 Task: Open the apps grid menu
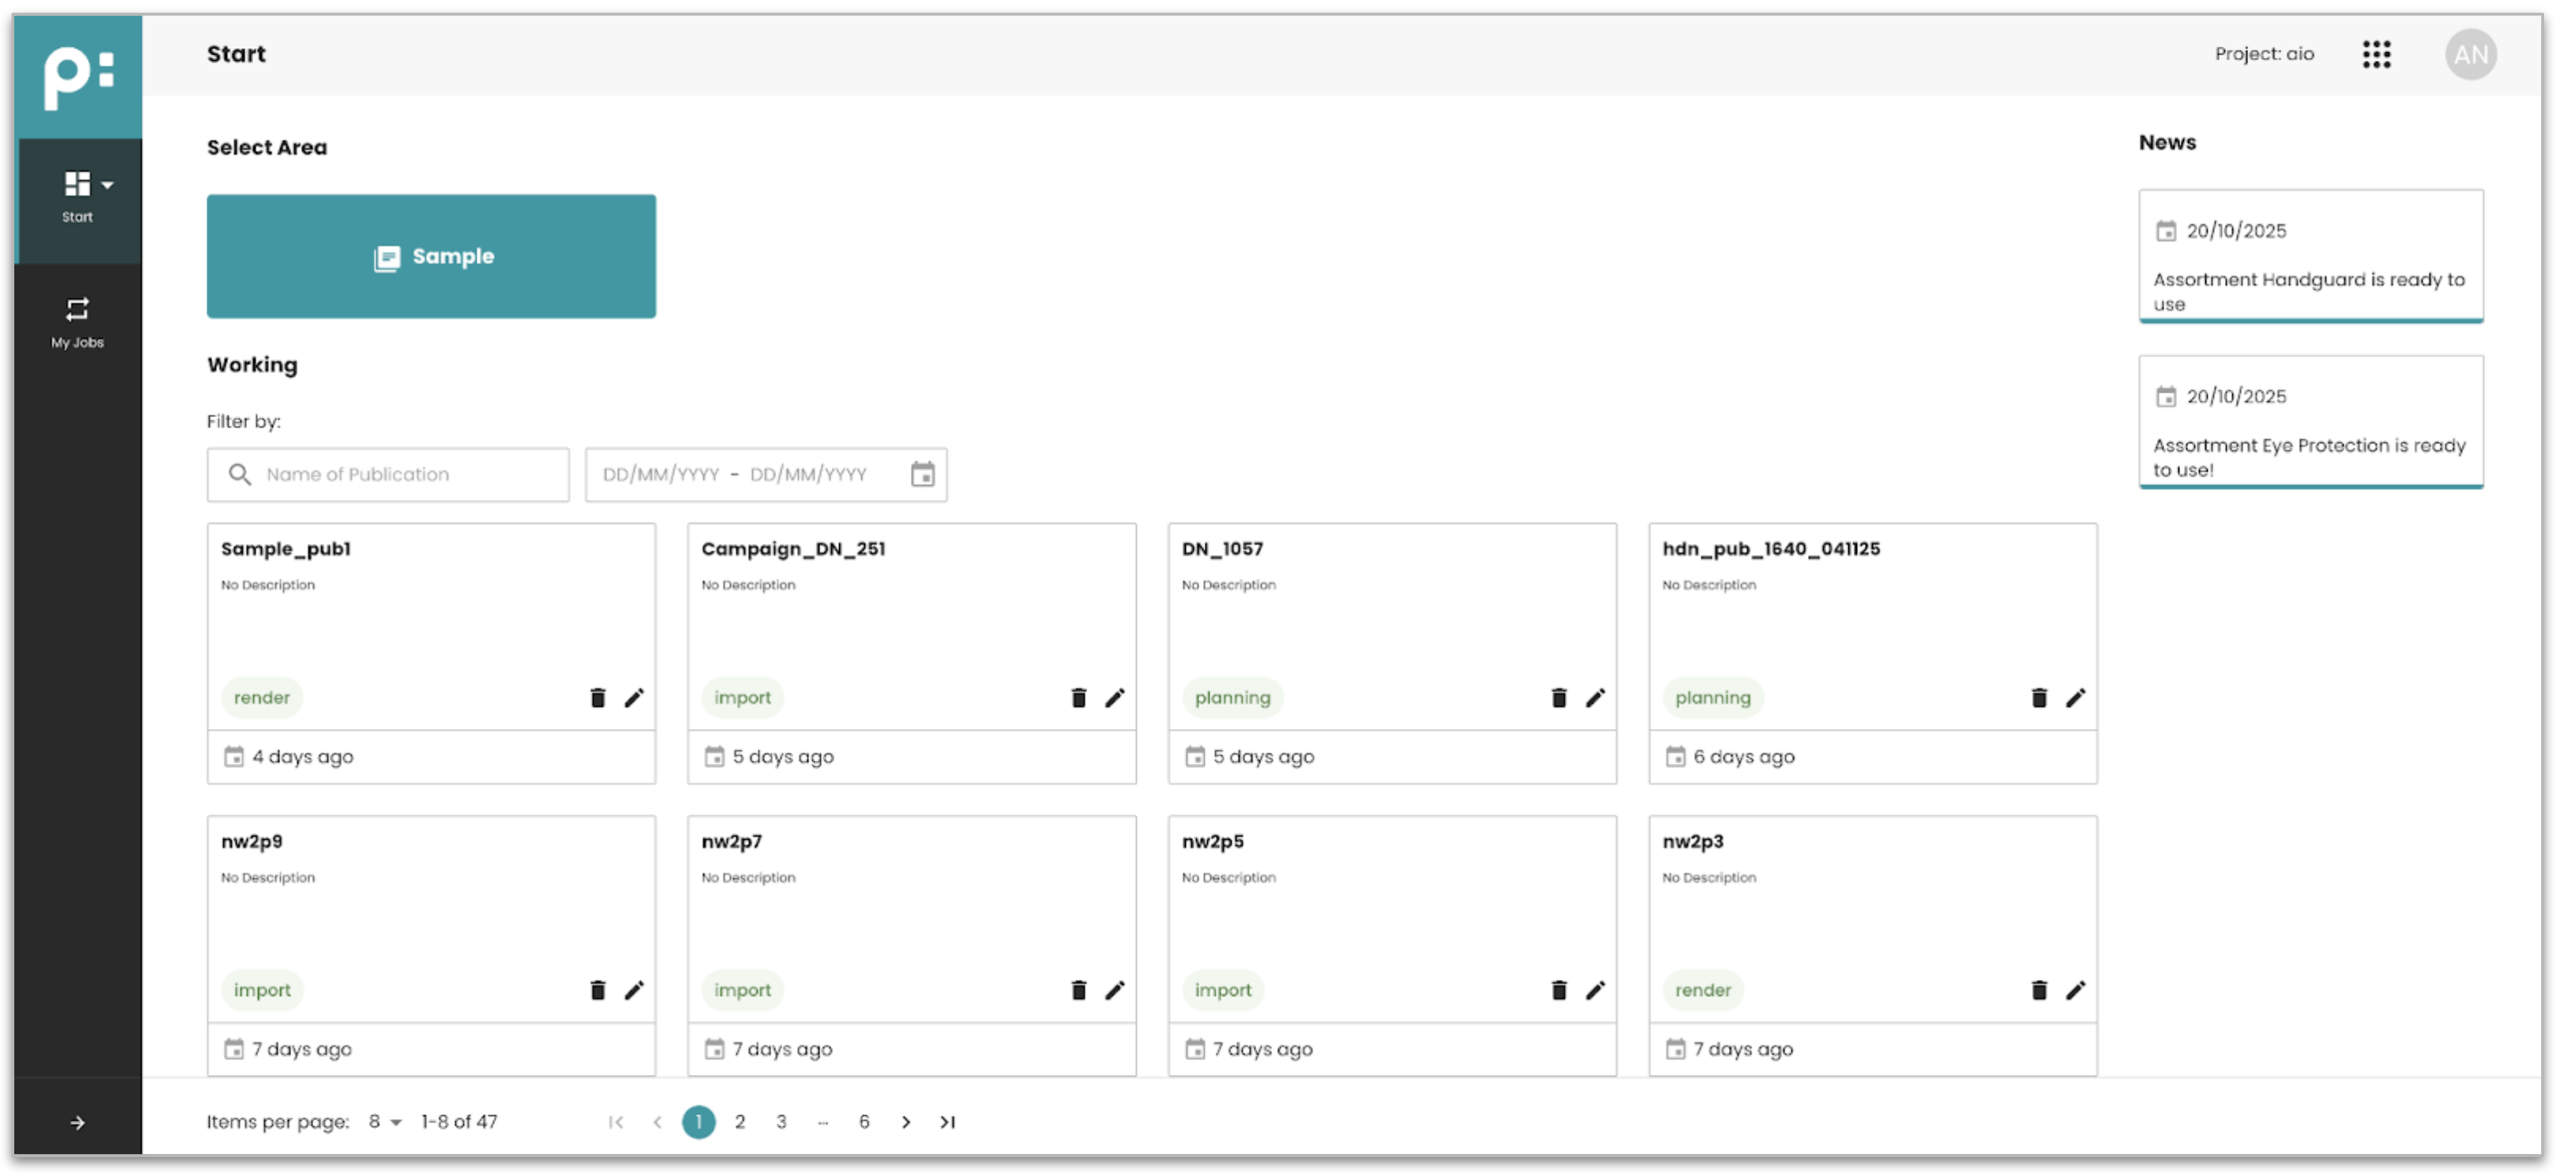click(x=2376, y=55)
